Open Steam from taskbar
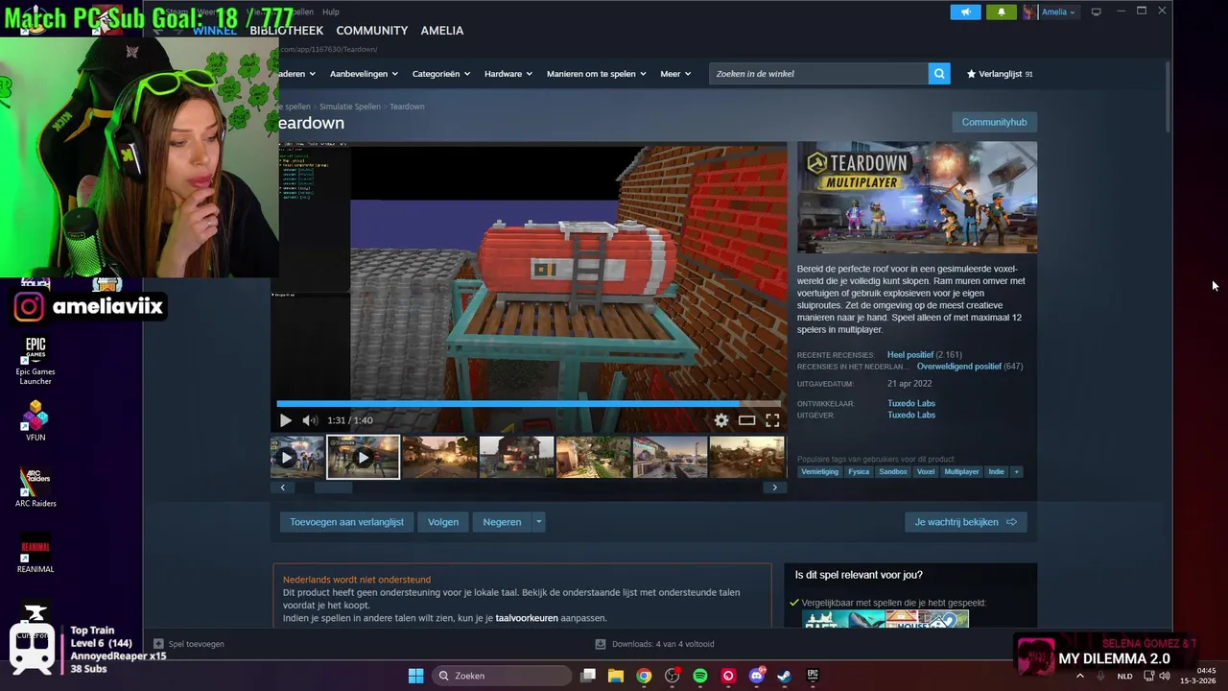The width and height of the screenshot is (1228, 691). [x=784, y=676]
